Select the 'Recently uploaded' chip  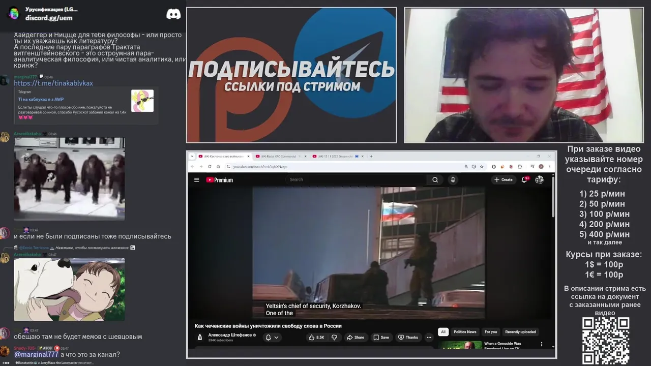click(x=520, y=332)
